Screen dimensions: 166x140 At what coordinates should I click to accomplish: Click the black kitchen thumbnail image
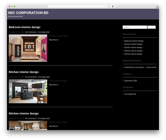28,91
